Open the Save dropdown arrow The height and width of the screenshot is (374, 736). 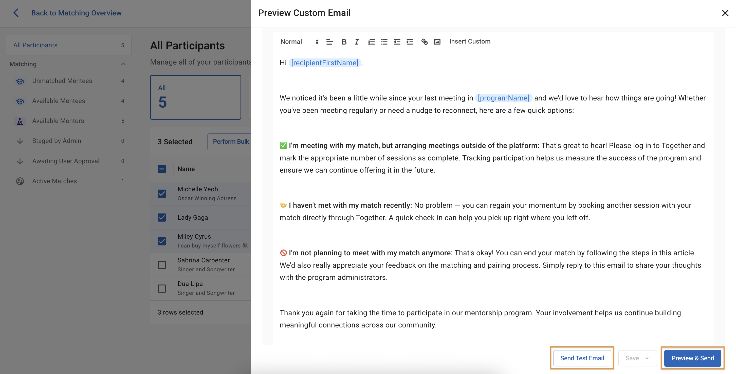[x=647, y=358]
